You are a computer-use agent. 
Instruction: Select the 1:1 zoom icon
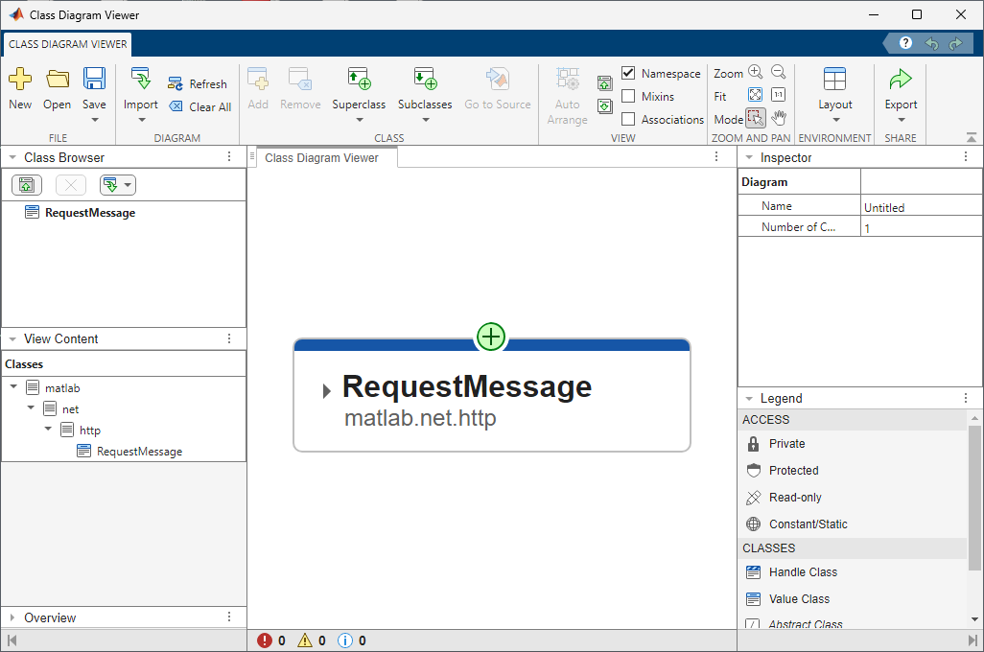click(x=779, y=95)
